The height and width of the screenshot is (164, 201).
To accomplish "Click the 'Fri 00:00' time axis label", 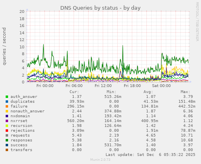I will pos(45,86).
